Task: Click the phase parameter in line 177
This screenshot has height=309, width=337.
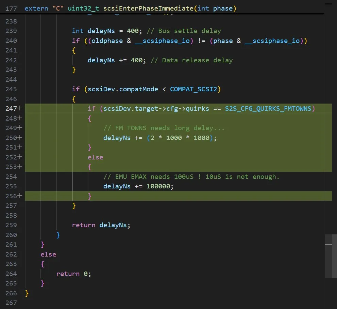Action: point(223,9)
